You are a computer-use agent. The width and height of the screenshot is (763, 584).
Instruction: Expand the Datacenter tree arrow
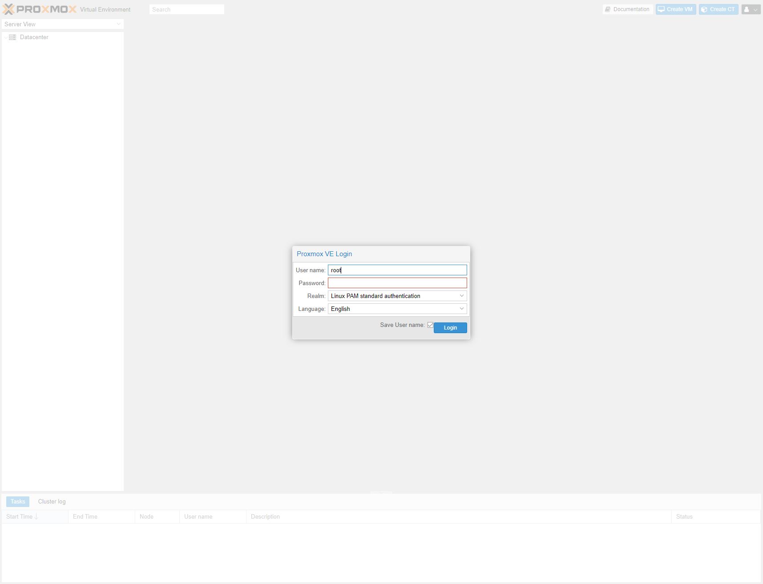(5, 37)
